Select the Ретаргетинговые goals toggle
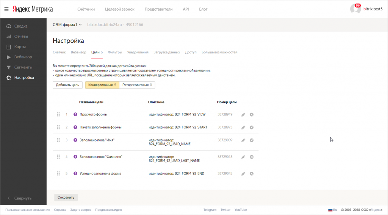The image size is (388, 215). click(x=137, y=85)
